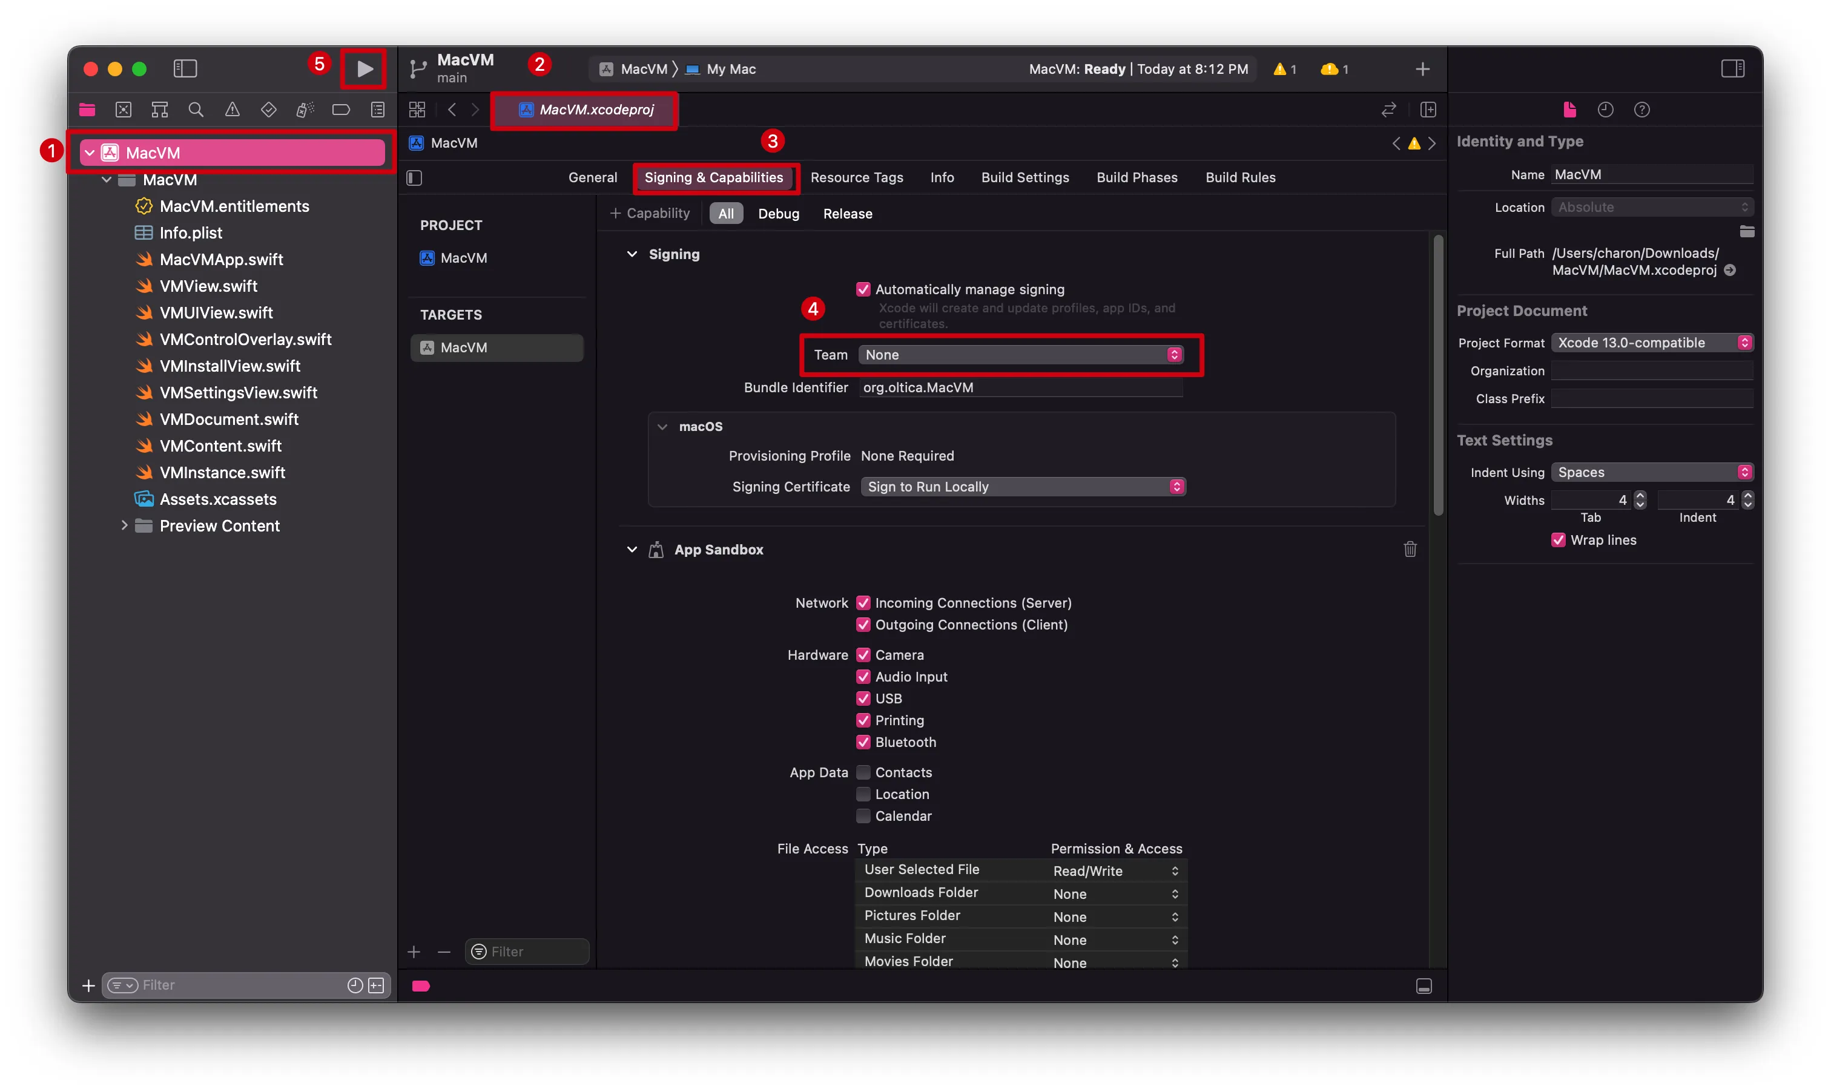Collapse the Signing section

coord(632,254)
